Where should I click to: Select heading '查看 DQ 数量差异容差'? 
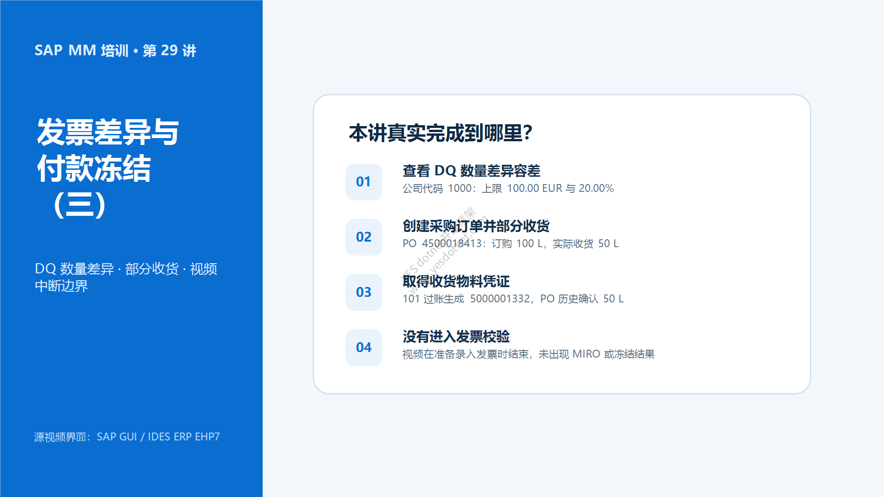[x=471, y=171]
